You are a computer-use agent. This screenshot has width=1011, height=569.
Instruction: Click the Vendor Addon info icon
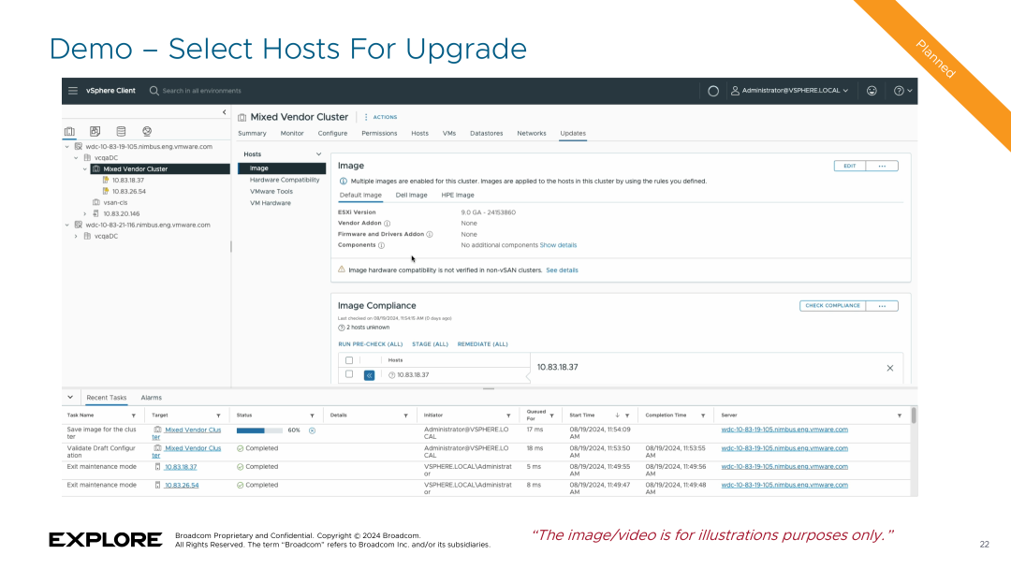click(x=387, y=224)
